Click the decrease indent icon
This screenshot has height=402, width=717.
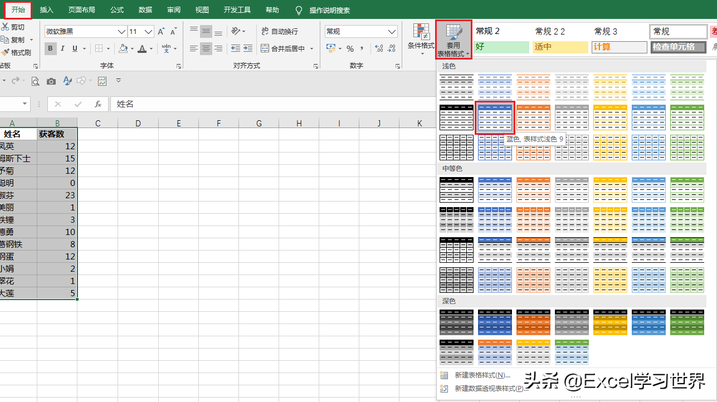pyautogui.click(x=236, y=48)
